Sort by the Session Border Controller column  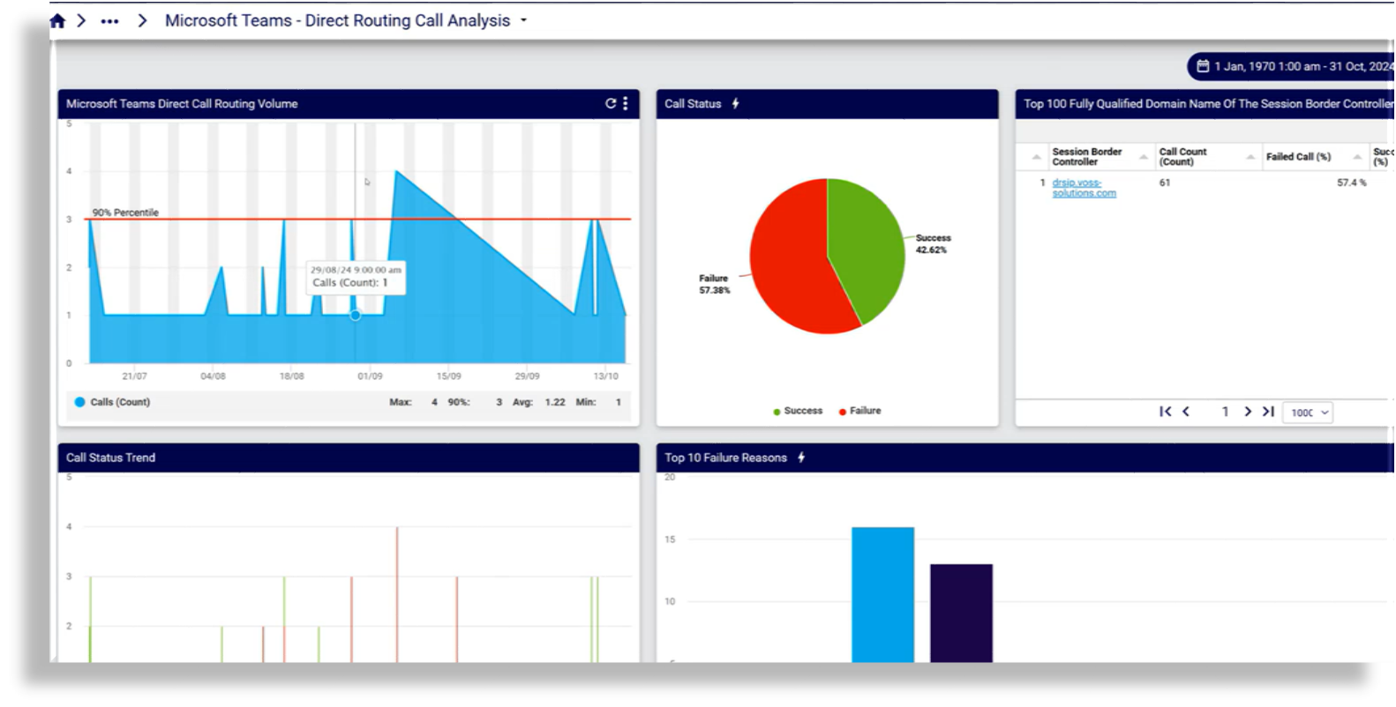pyautogui.click(x=1087, y=156)
